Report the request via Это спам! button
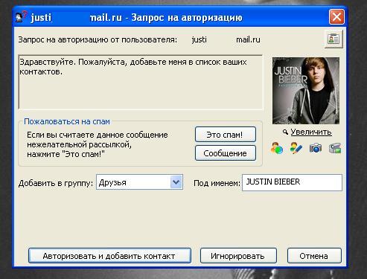Screen dimensions: 367x279 226,135
